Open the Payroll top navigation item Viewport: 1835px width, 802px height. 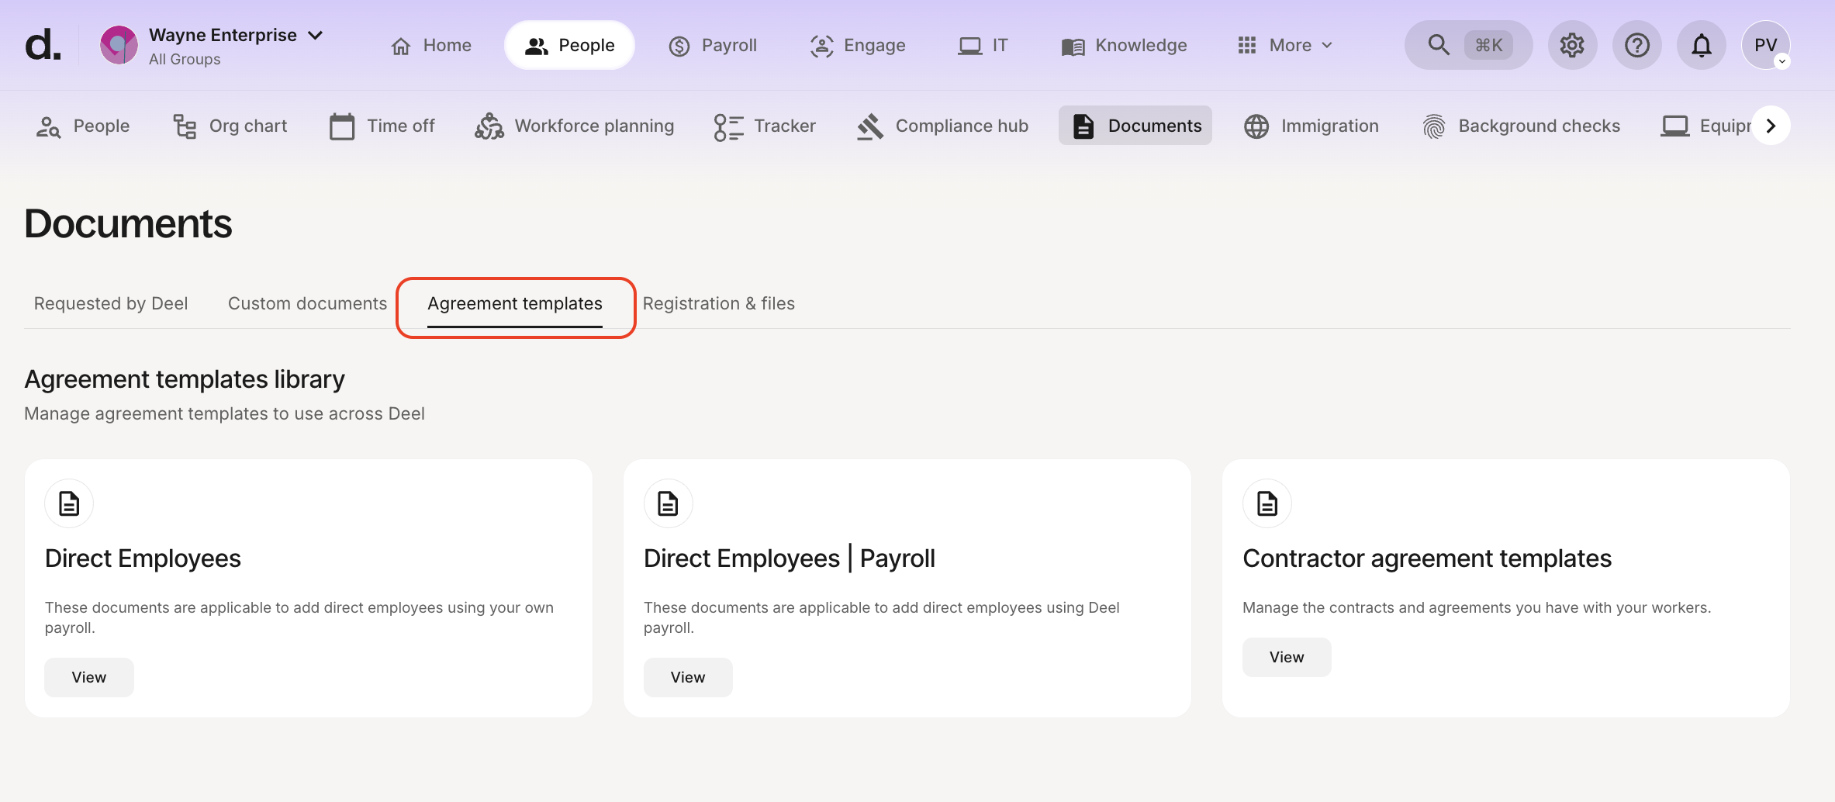pos(713,45)
